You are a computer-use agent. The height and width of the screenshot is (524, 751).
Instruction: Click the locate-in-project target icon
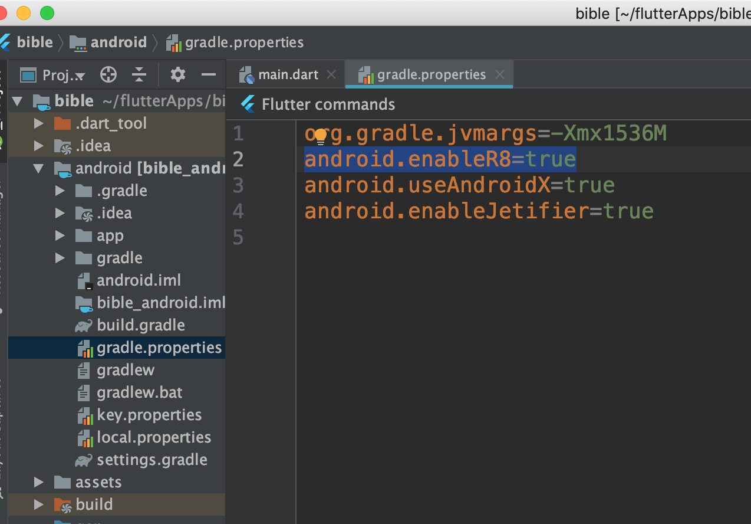coord(108,74)
